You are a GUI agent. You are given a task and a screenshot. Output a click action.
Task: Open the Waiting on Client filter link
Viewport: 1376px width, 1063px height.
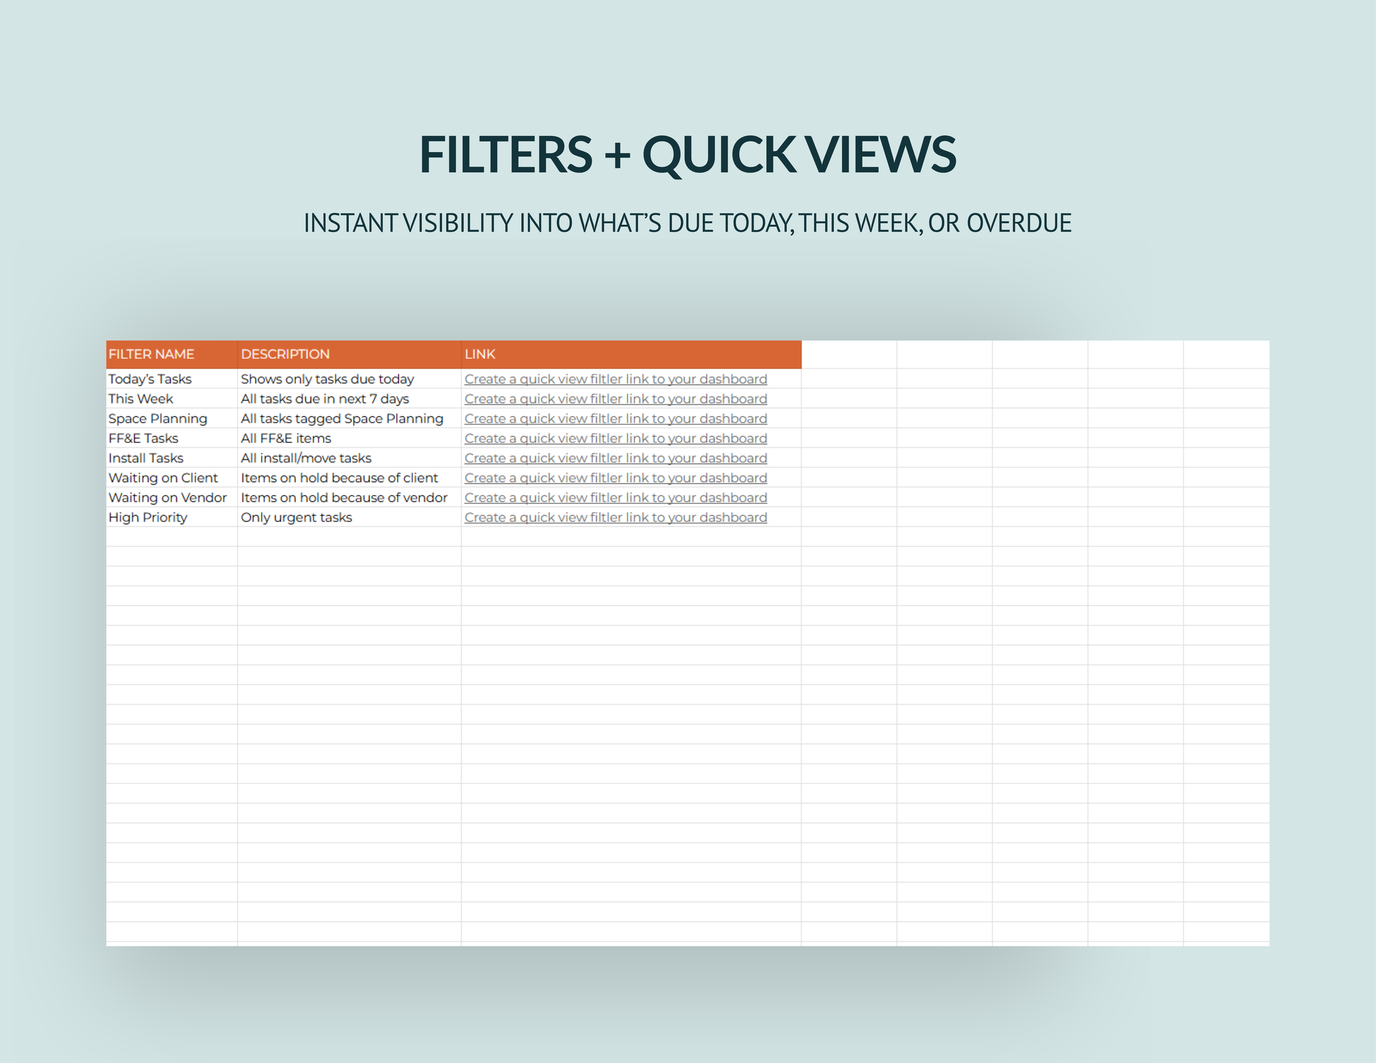pyautogui.click(x=615, y=478)
